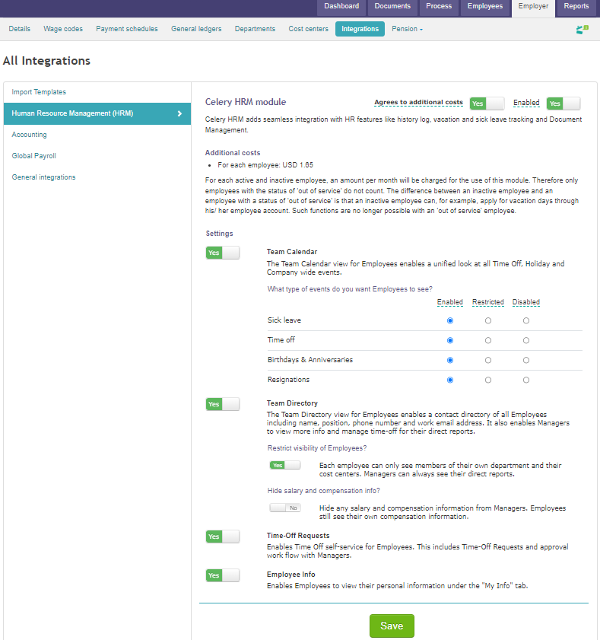This screenshot has width=600, height=640.
Task: Select Disabled for Birthdays & Anniversaries
Action: click(526, 360)
